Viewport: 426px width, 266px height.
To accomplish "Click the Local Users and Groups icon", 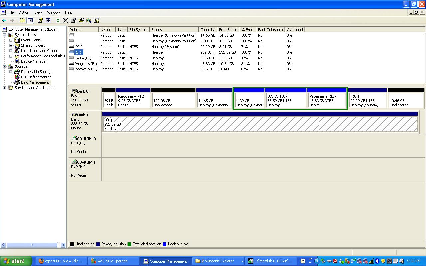I will [x=17, y=51].
